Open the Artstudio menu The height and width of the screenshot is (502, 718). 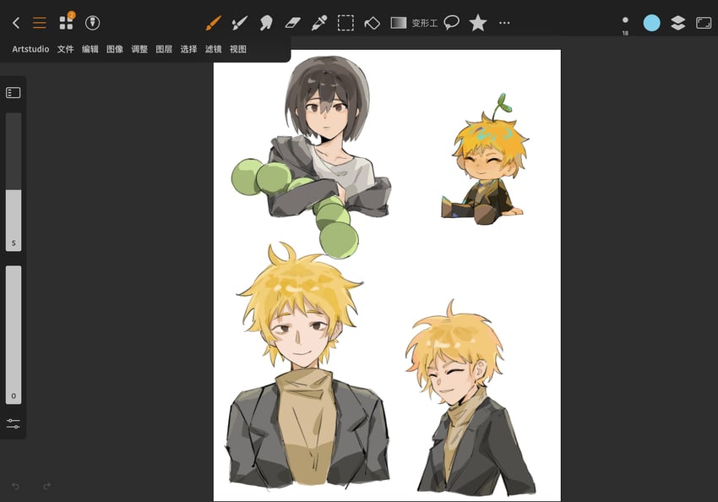pos(30,49)
